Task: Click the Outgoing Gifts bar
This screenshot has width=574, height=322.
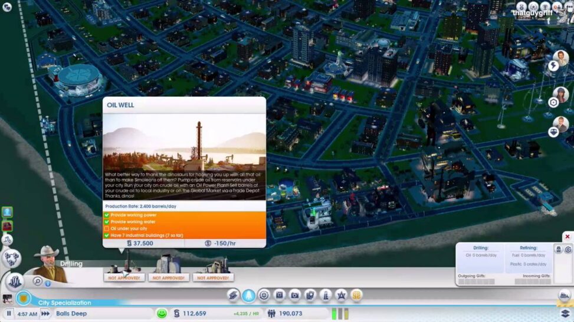Action: (x=476, y=282)
